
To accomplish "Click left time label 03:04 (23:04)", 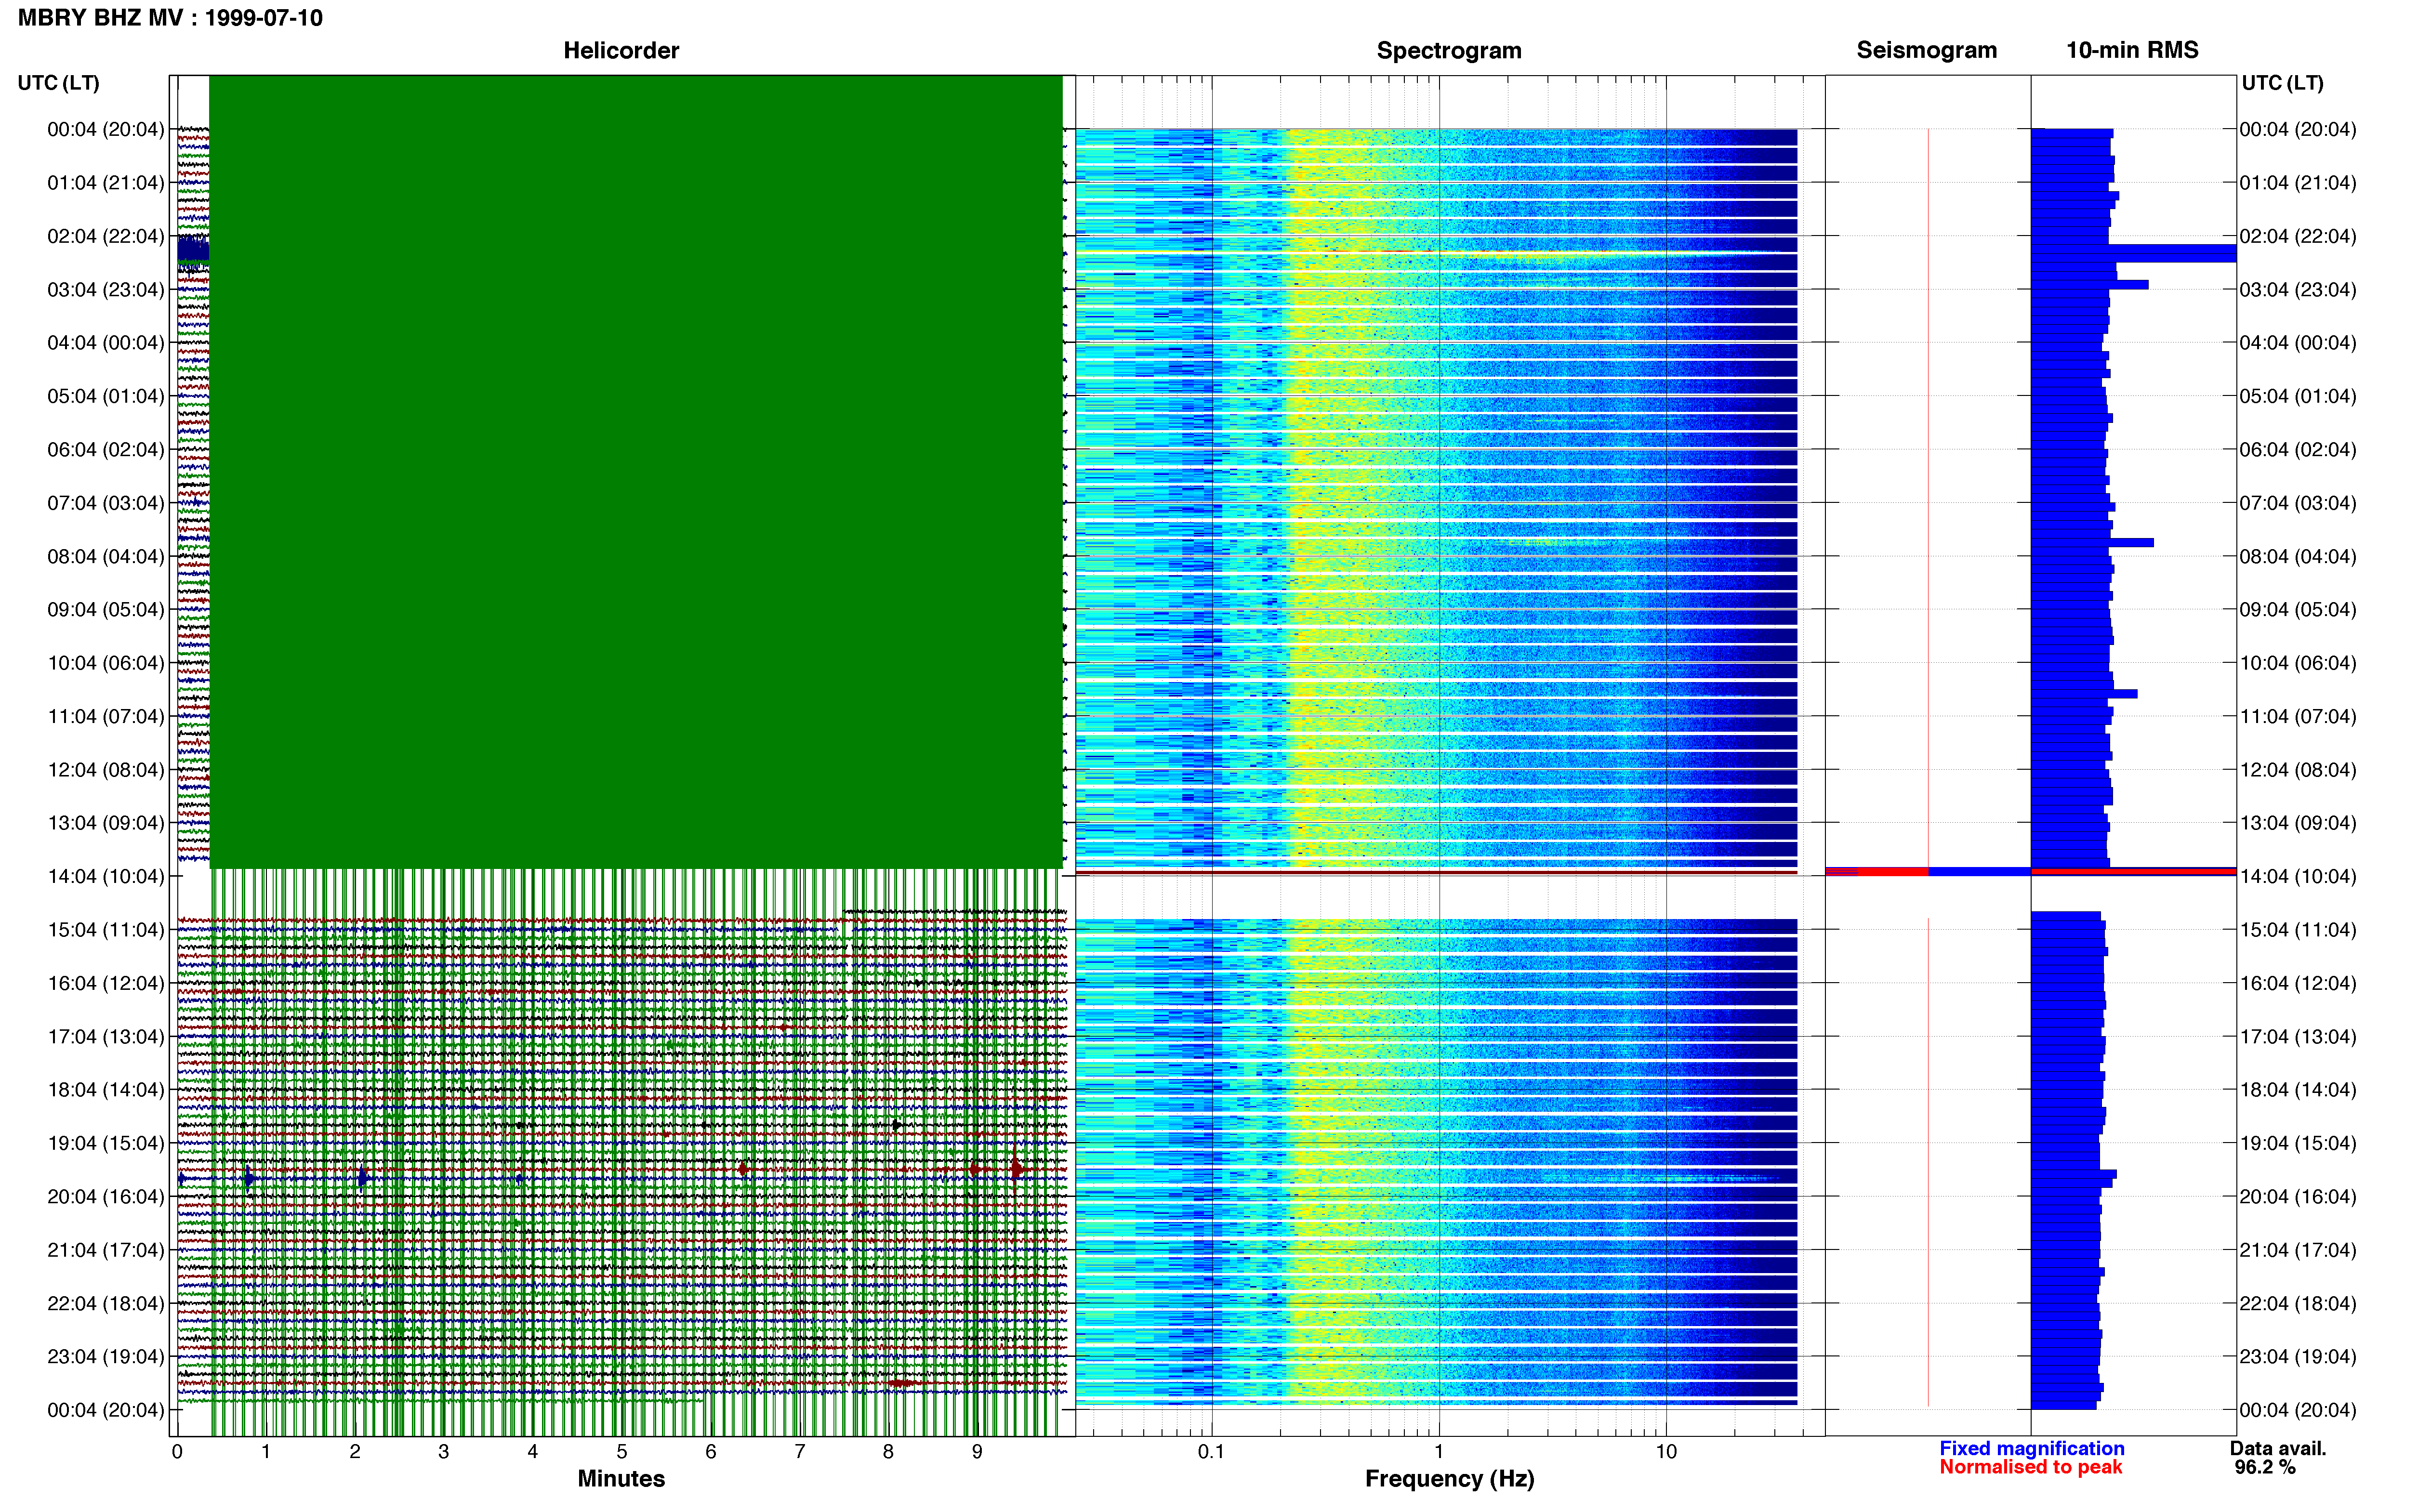I will coord(106,289).
